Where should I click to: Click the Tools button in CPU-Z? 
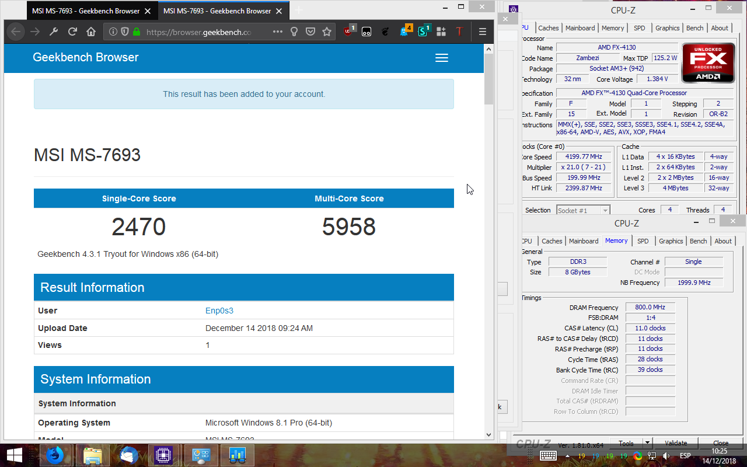click(626, 443)
